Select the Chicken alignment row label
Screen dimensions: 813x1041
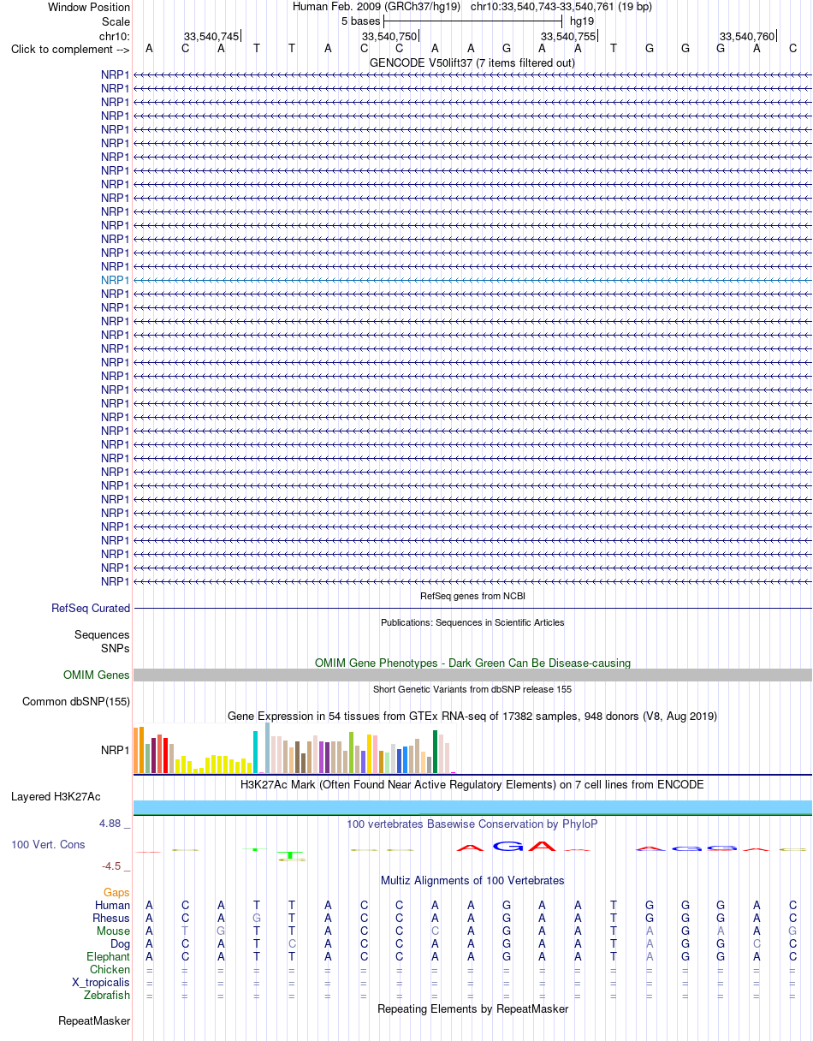click(110, 969)
